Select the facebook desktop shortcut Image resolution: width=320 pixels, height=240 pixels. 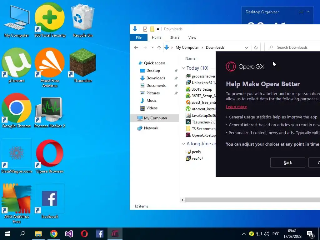coord(50,201)
